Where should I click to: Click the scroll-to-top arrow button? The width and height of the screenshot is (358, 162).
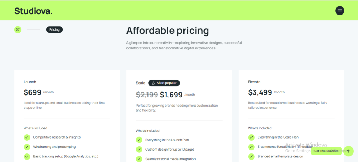tap(348, 151)
